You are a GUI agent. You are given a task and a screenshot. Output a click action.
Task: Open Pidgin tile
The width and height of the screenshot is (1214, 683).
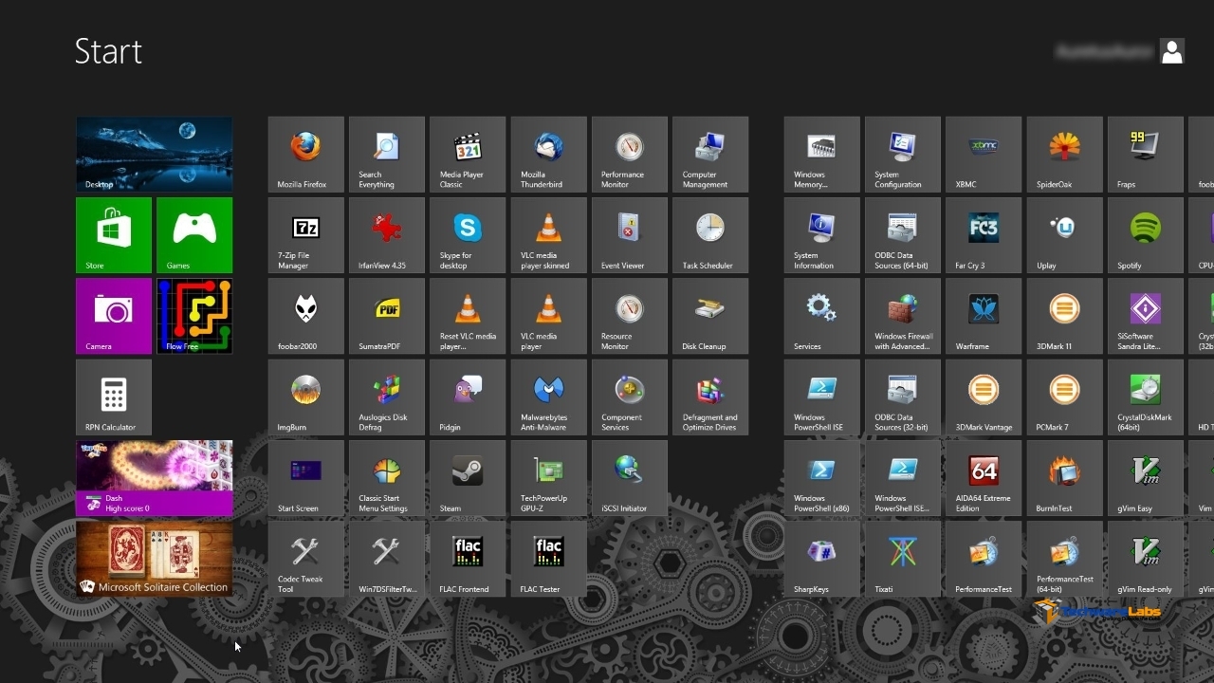[x=468, y=397]
